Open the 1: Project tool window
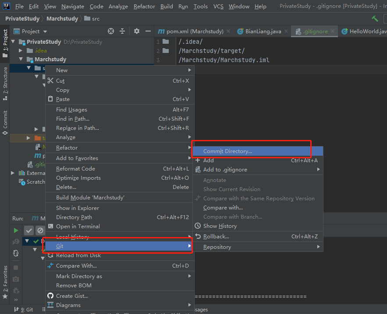This screenshot has height=314, width=387. point(5,43)
